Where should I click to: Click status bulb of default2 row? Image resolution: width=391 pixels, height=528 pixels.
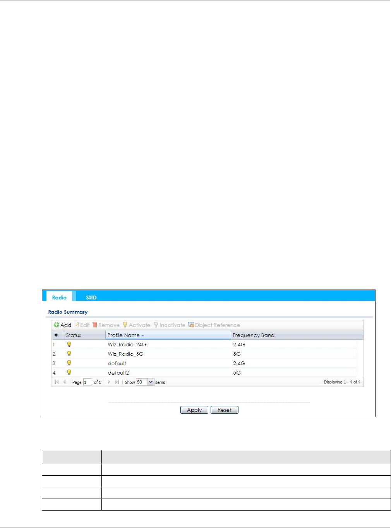click(x=69, y=372)
